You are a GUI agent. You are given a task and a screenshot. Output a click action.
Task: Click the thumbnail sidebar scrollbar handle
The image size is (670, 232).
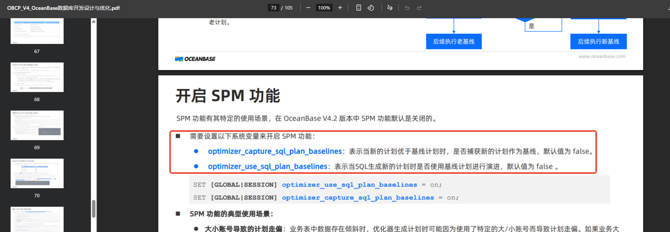94,209
